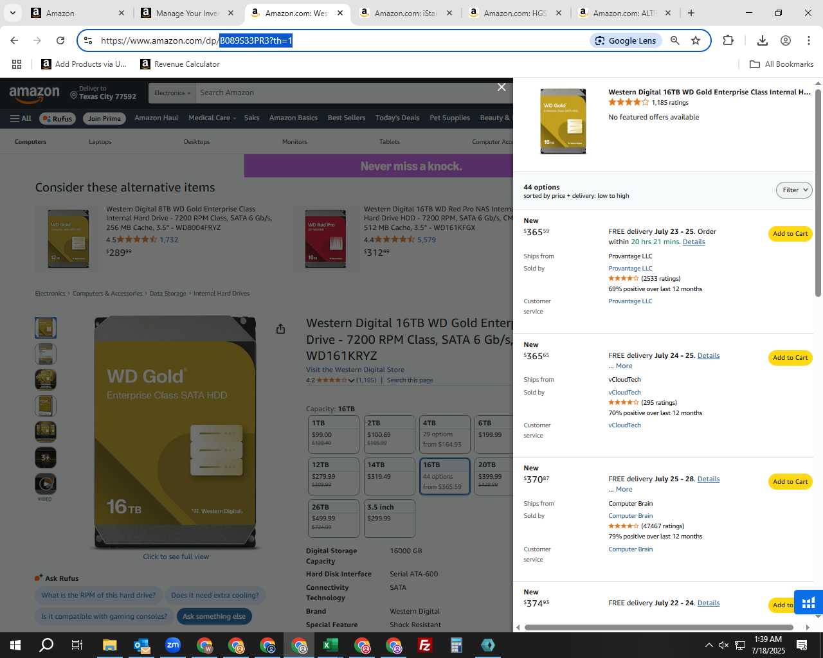Viewport: 823px width, 658px height.
Task: Select the 1TB capacity option
Action: pos(334,435)
